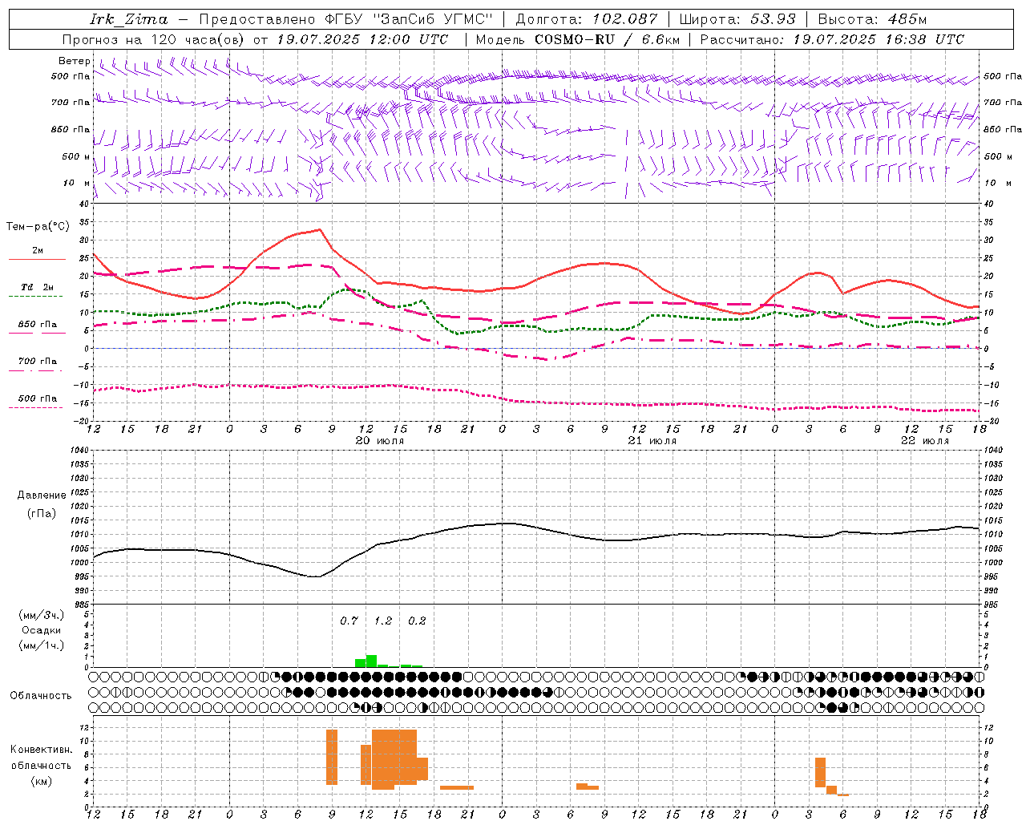1026x821 pixels.
Task: Select the elevation value 485м
Action: pyautogui.click(x=907, y=19)
